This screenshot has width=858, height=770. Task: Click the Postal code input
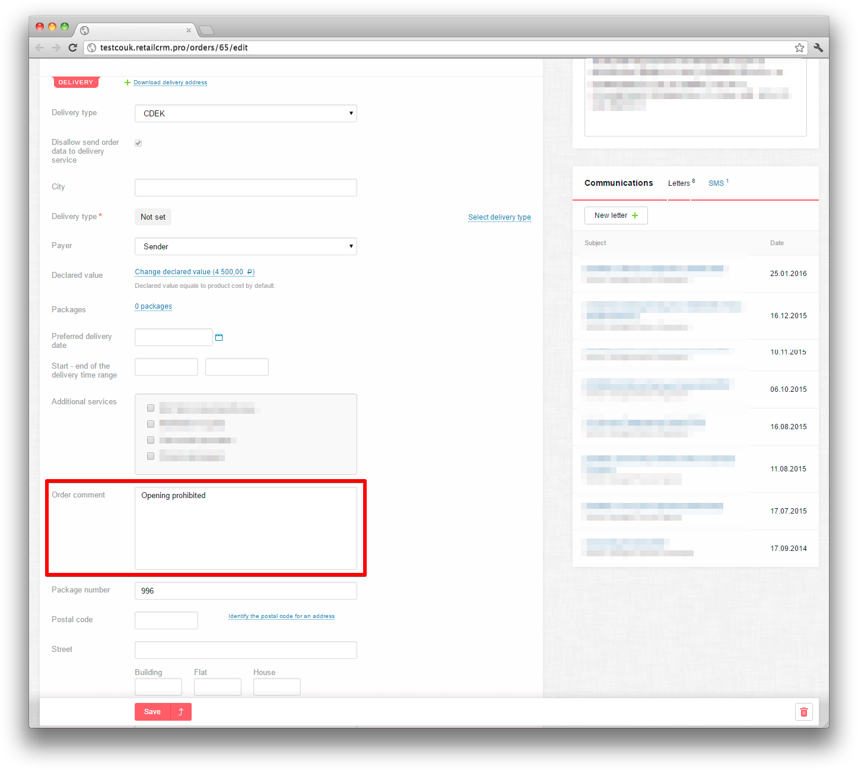[x=166, y=620]
